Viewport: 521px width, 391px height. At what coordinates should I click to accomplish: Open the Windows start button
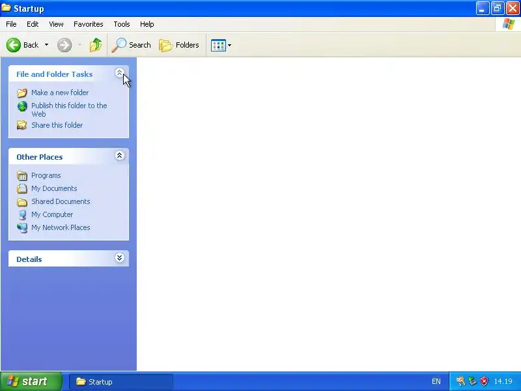click(x=31, y=381)
